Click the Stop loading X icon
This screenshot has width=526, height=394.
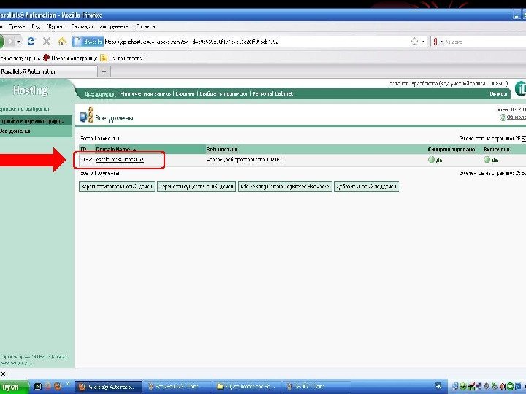[47, 42]
